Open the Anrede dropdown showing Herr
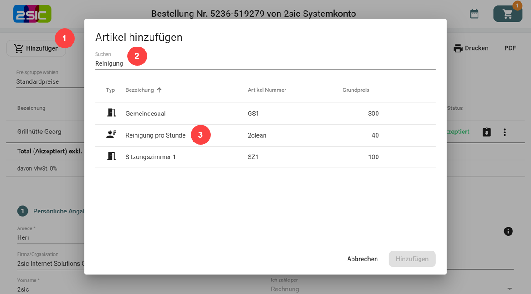The height and width of the screenshot is (294, 531). [50, 237]
